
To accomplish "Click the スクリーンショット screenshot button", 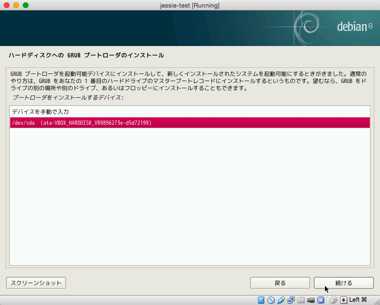I will pos(36,283).
